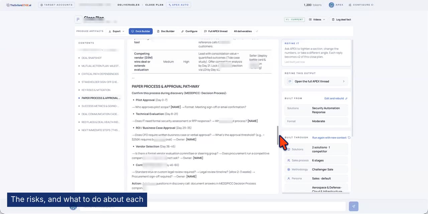Click the send arrow button
428x214 pixels.
click(x=353, y=206)
